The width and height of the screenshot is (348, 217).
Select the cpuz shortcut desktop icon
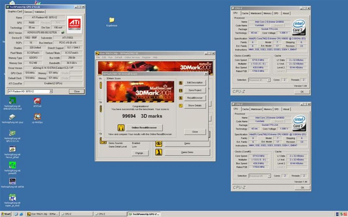[12, 117]
